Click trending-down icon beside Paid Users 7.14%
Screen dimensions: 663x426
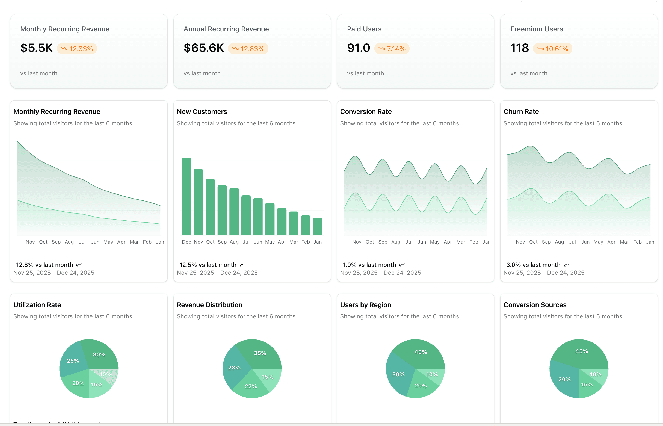[382, 49]
